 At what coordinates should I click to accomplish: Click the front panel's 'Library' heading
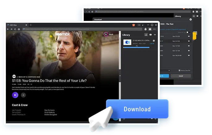(126, 35)
